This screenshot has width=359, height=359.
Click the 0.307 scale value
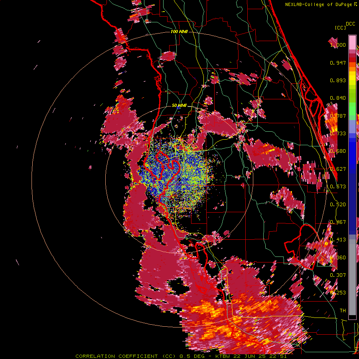point(338,275)
